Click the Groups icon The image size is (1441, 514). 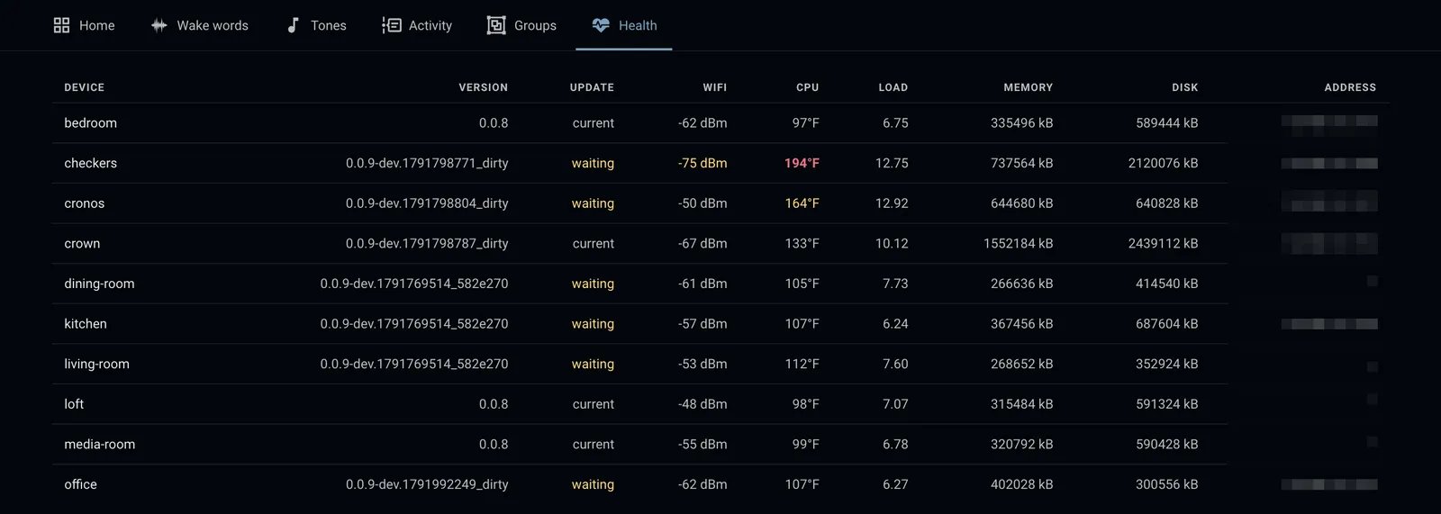(496, 25)
